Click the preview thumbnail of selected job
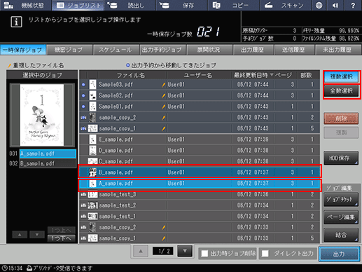Screen dimensions: 362x272 click(42, 115)
